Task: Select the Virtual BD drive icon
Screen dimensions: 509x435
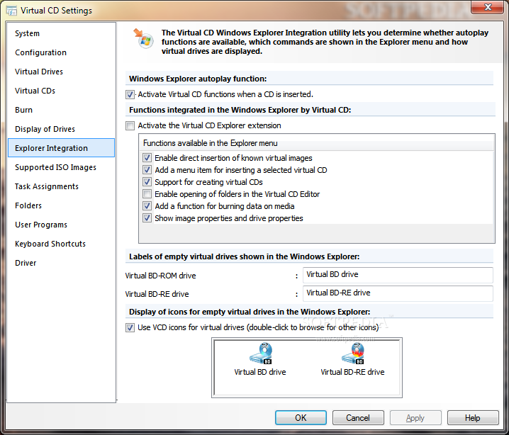Action: point(261,354)
